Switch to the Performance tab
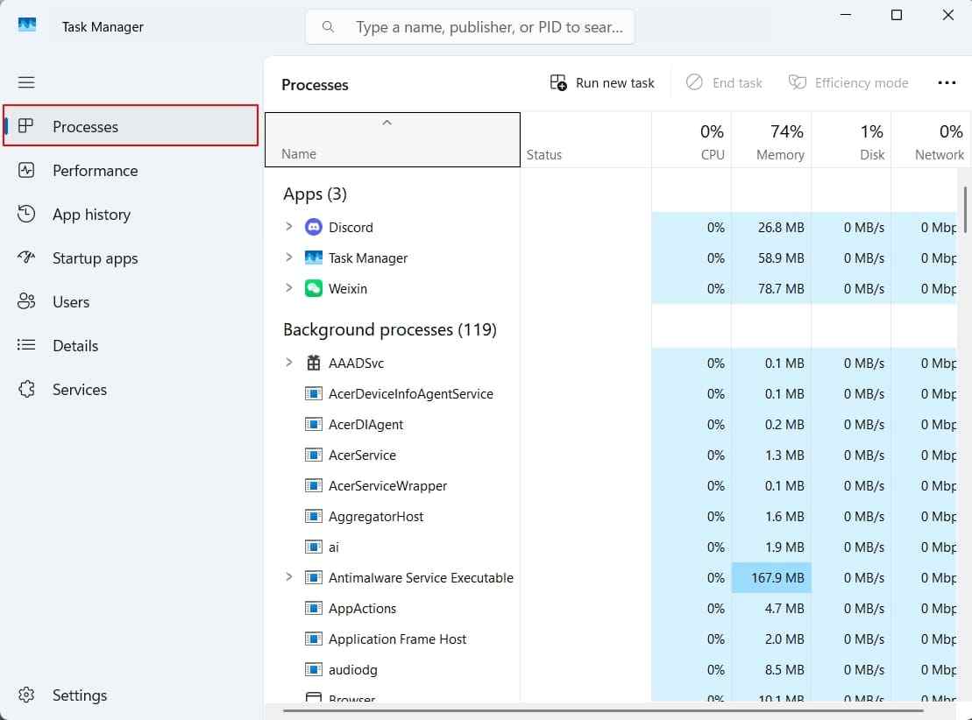This screenshot has height=720, width=972. [x=131, y=171]
